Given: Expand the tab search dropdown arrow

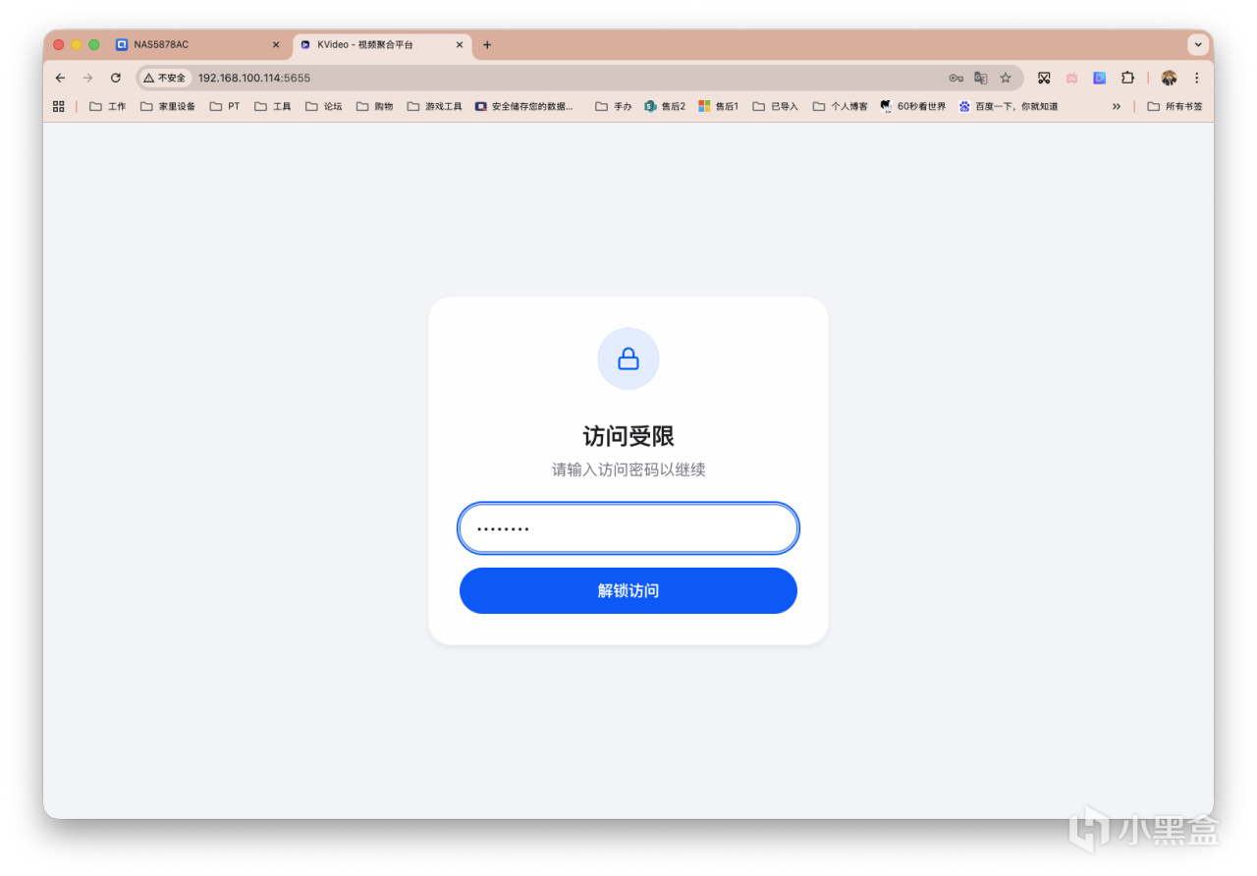Looking at the screenshot, I should coord(1198,44).
